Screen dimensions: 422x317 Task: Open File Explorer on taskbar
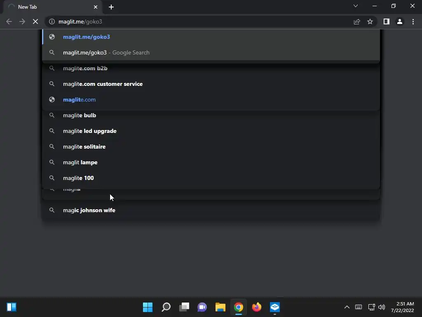220,307
